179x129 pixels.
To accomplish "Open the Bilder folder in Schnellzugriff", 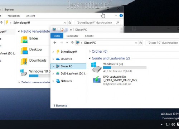I will 30,39.
